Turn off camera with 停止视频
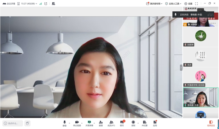This screenshot has height=129, width=219. click(77, 123)
